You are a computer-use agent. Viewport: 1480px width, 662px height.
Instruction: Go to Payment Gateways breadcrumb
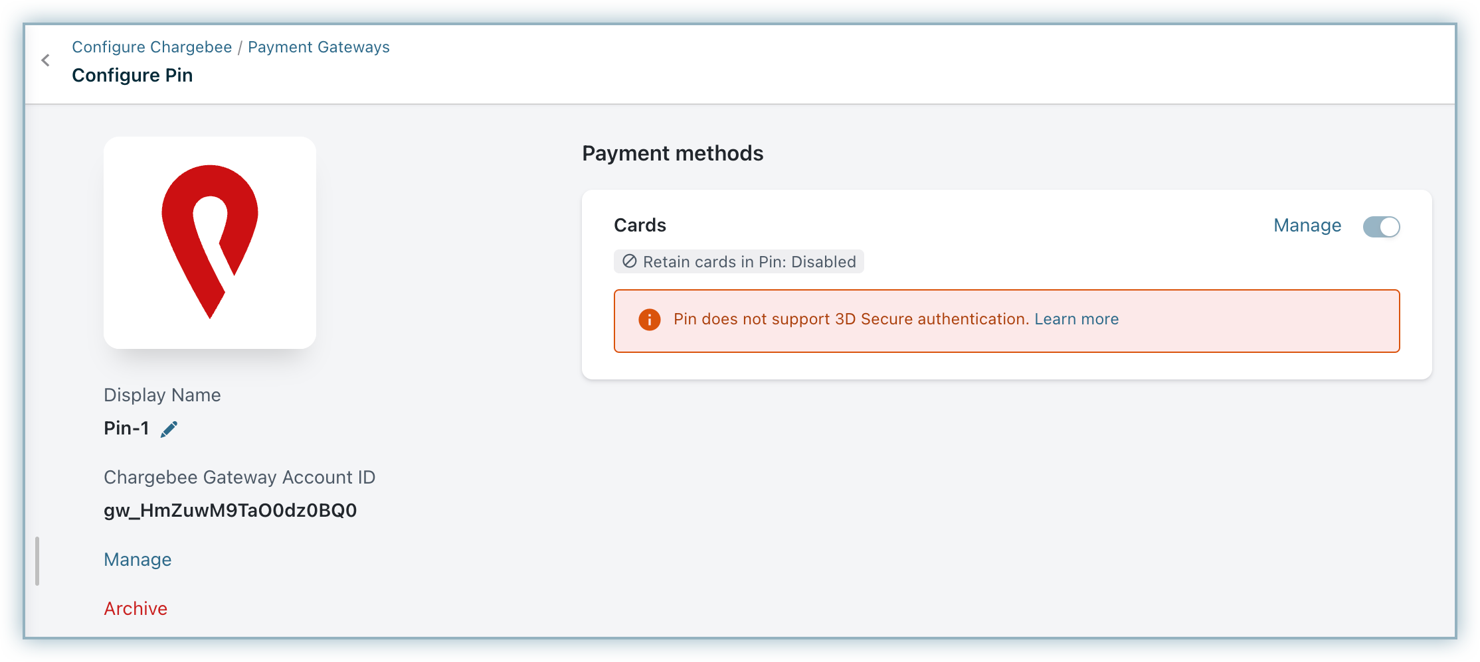point(318,47)
